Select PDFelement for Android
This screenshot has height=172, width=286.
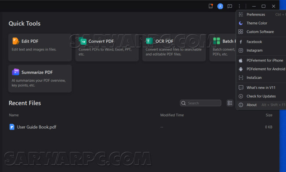tap(261, 69)
